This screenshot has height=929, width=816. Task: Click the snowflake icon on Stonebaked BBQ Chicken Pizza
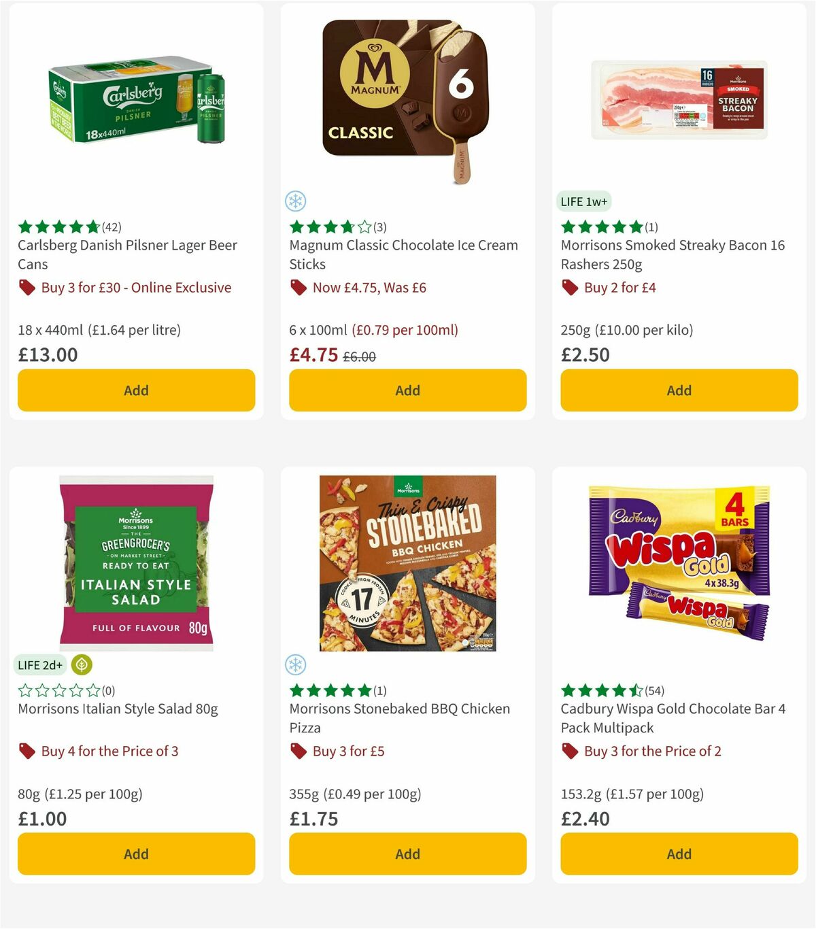click(296, 665)
